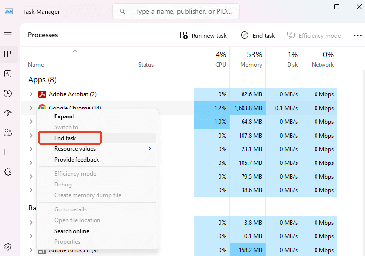Image resolution: width=365 pixels, height=256 pixels.
Task: Choose End task in context menu
Action: pos(65,138)
